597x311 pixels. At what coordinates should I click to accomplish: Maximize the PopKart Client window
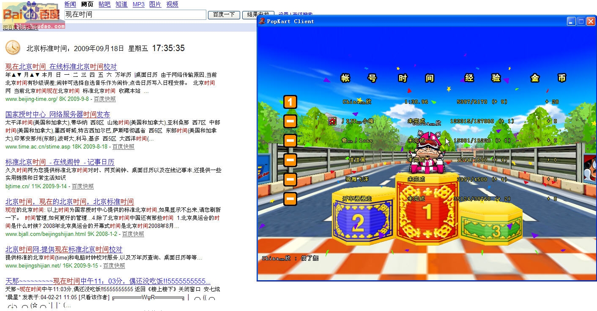pos(581,22)
